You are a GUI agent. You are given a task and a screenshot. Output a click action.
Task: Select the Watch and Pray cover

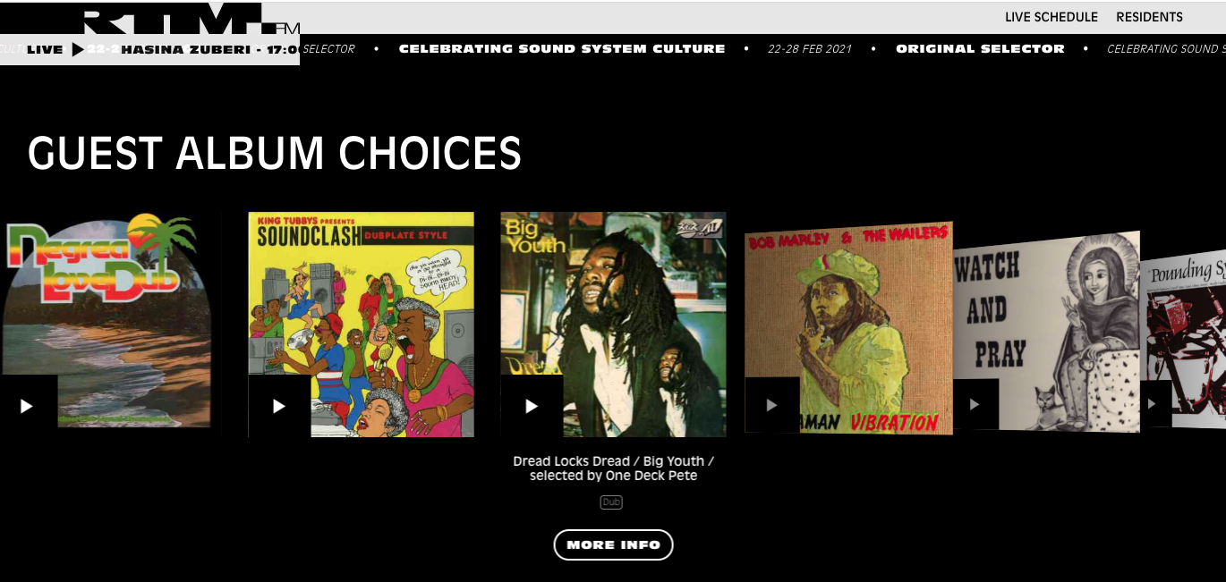click(x=1046, y=331)
